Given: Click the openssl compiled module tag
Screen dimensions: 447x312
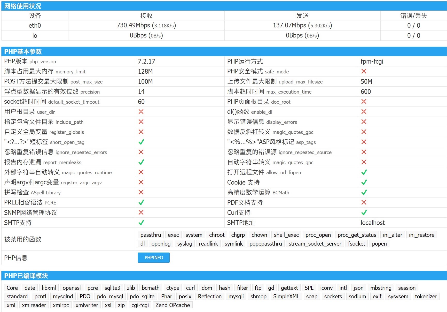Looking at the screenshot, I should (72, 288).
